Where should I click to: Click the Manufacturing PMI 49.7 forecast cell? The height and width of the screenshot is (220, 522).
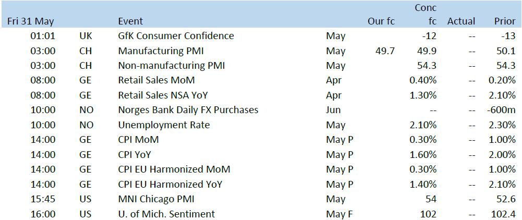coord(385,51)
